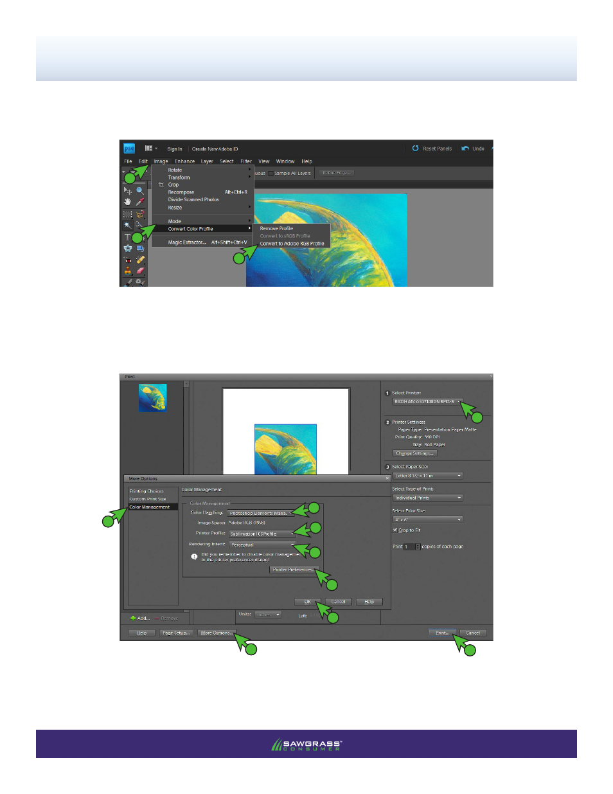This screenshot has height=794, width=613.
Task: Select the Red Eye Removal tool
Action: [x=128, y=260]
